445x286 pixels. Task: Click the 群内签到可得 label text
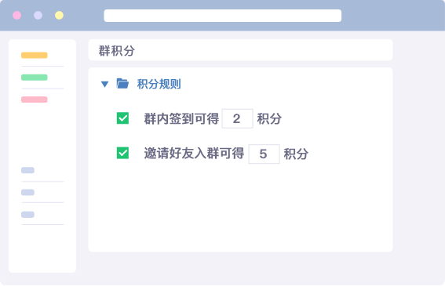coord(181,119)
